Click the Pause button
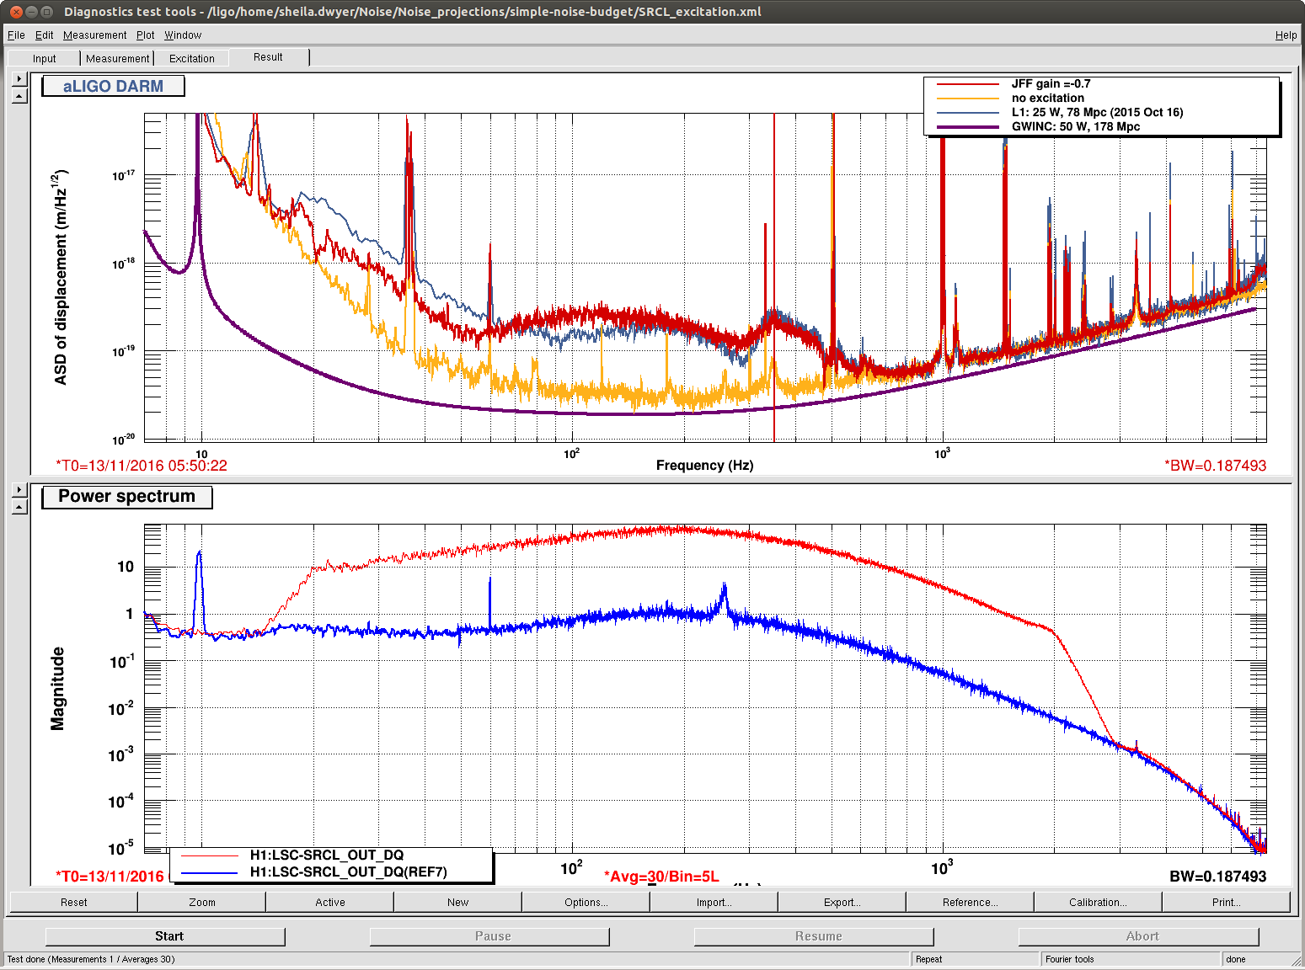 (x=489, y=936)
